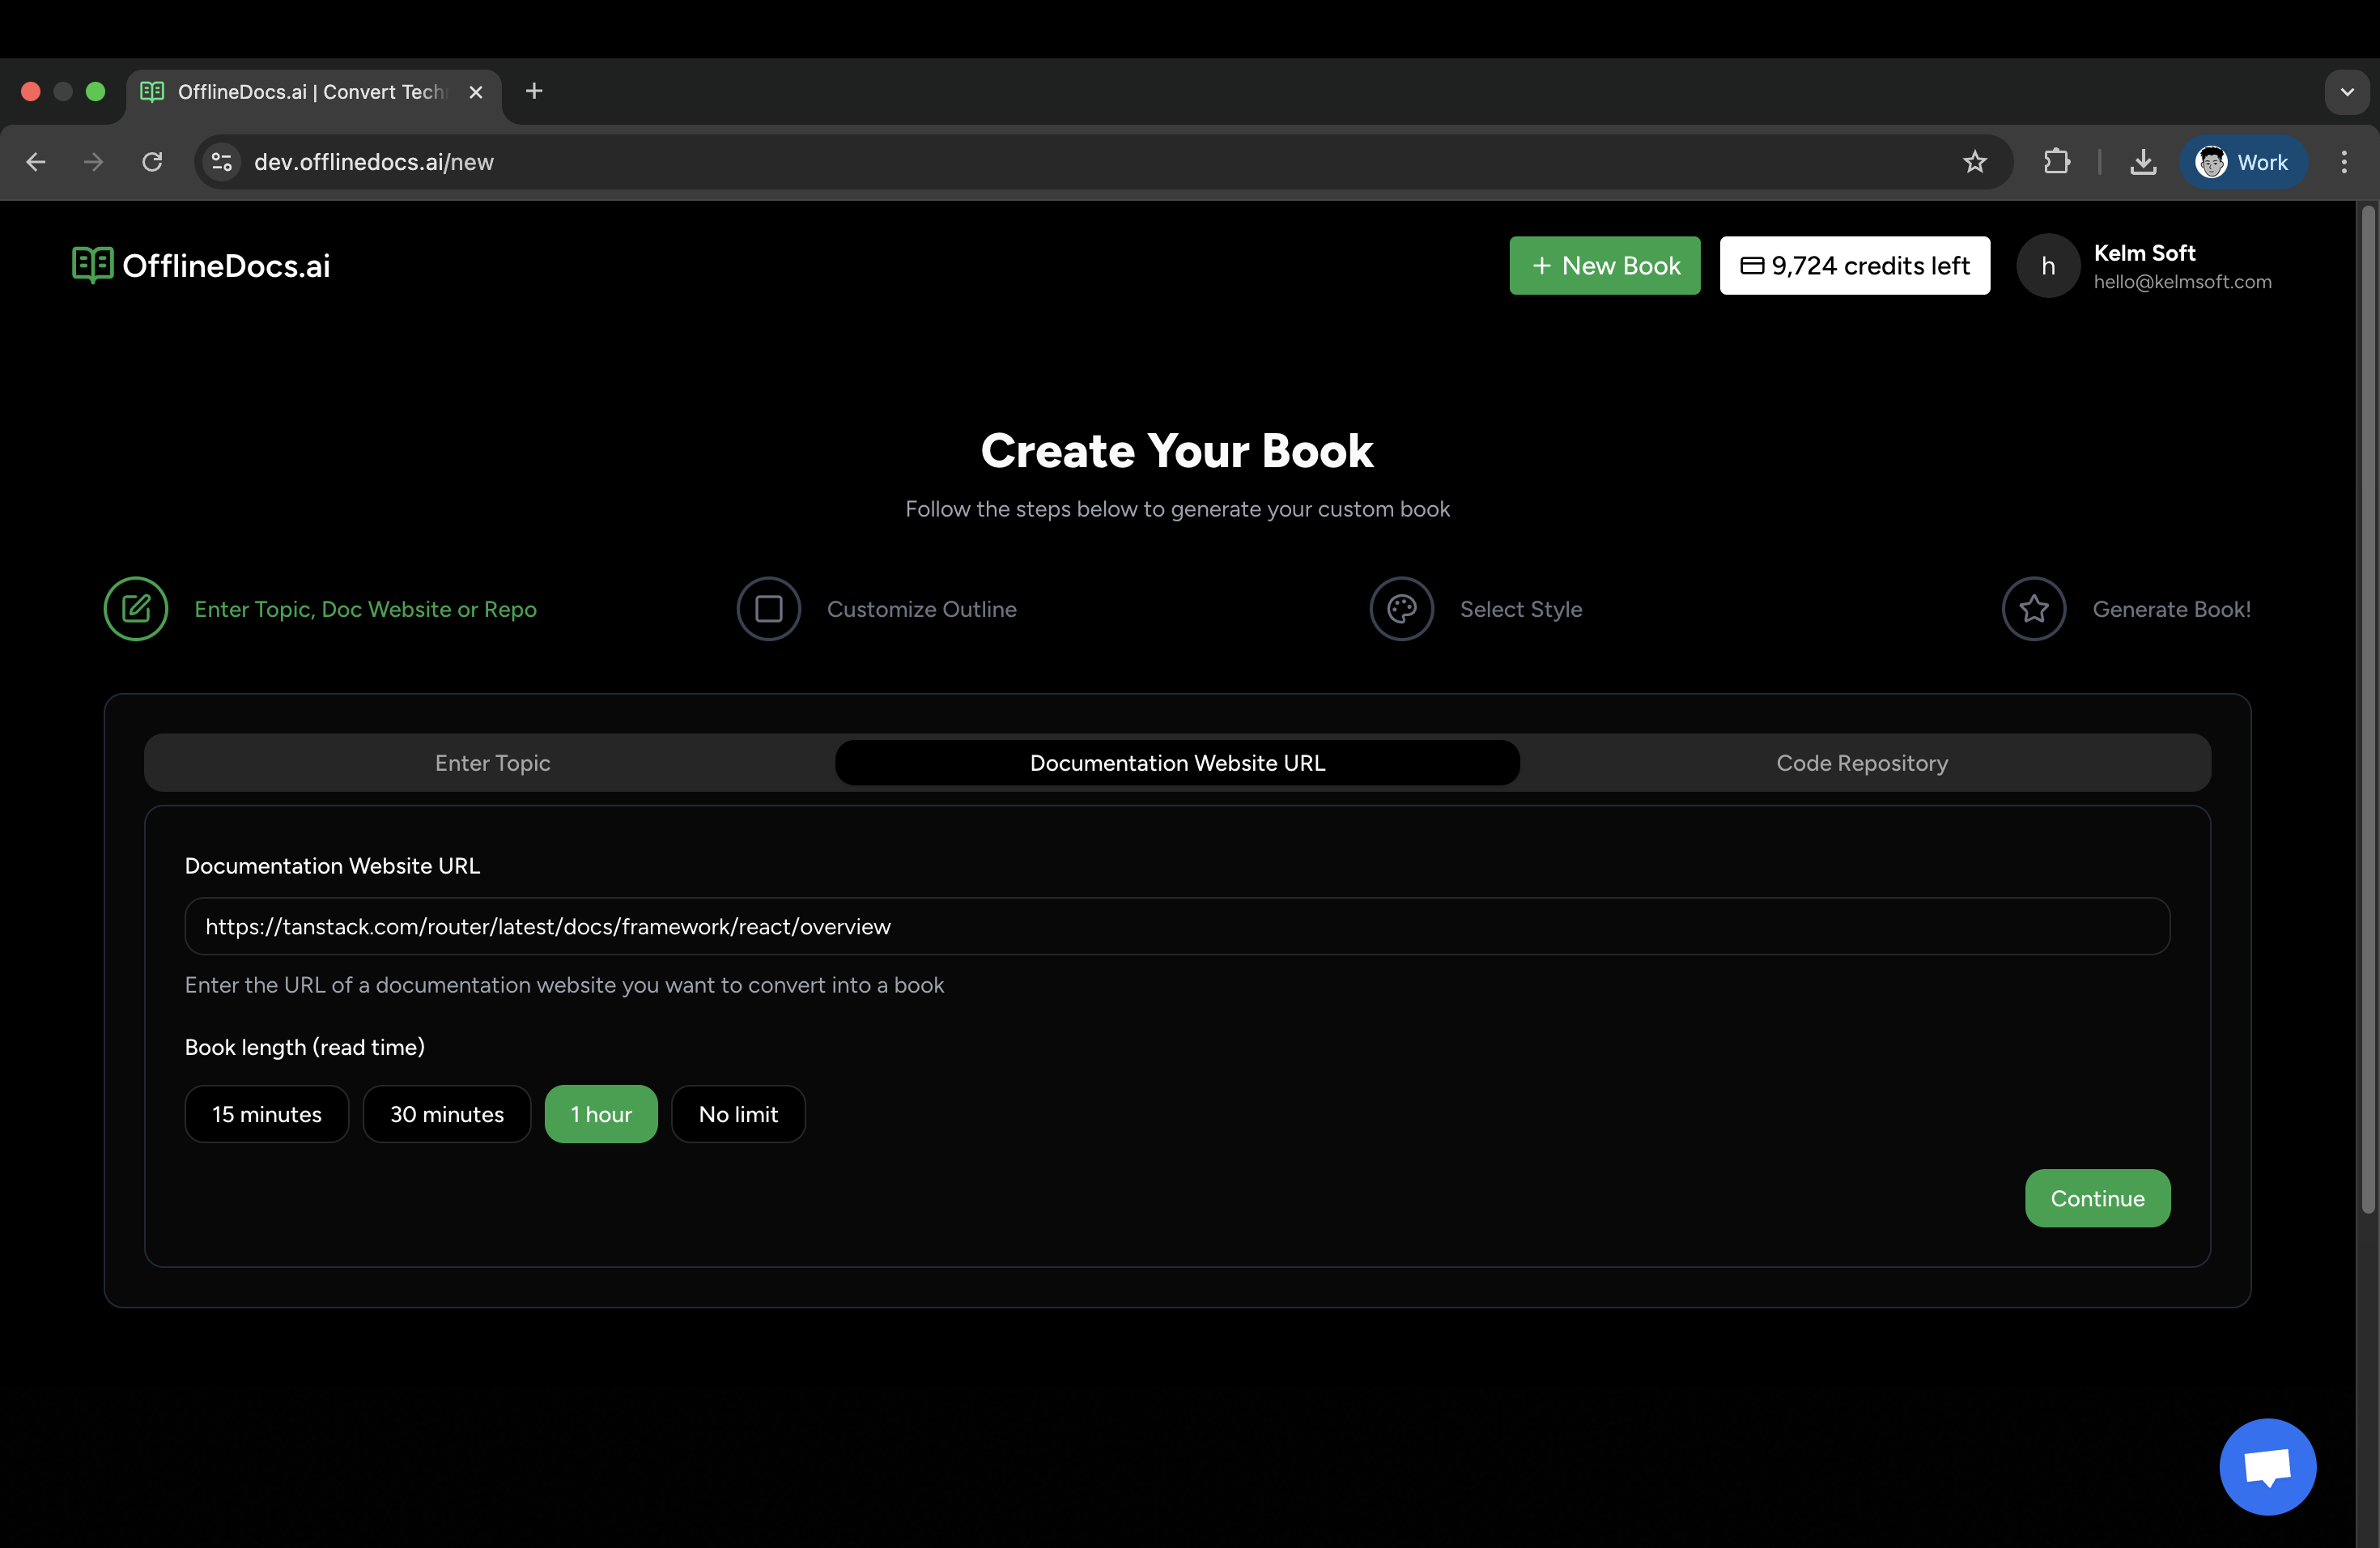Select the 30 minutes read time option
This screenshot has height=1548, width=2380.
tap(446, 1113)
